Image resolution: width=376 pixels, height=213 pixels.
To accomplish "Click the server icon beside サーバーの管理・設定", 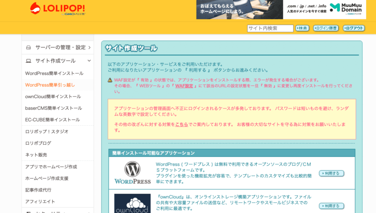I will [x=28, y=47].
